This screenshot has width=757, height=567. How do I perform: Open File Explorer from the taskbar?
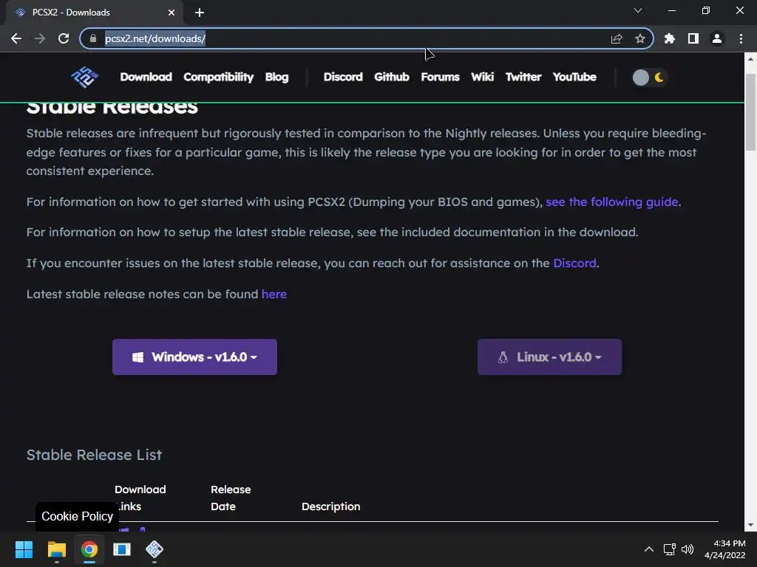tap(56, 549)
